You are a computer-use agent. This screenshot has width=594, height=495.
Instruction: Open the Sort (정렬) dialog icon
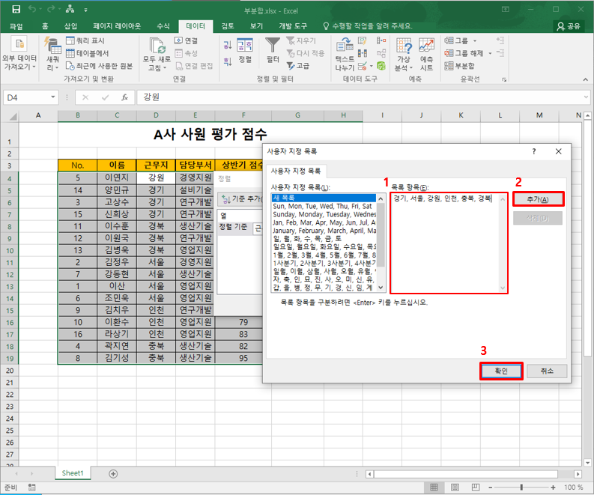coord(245,45)
